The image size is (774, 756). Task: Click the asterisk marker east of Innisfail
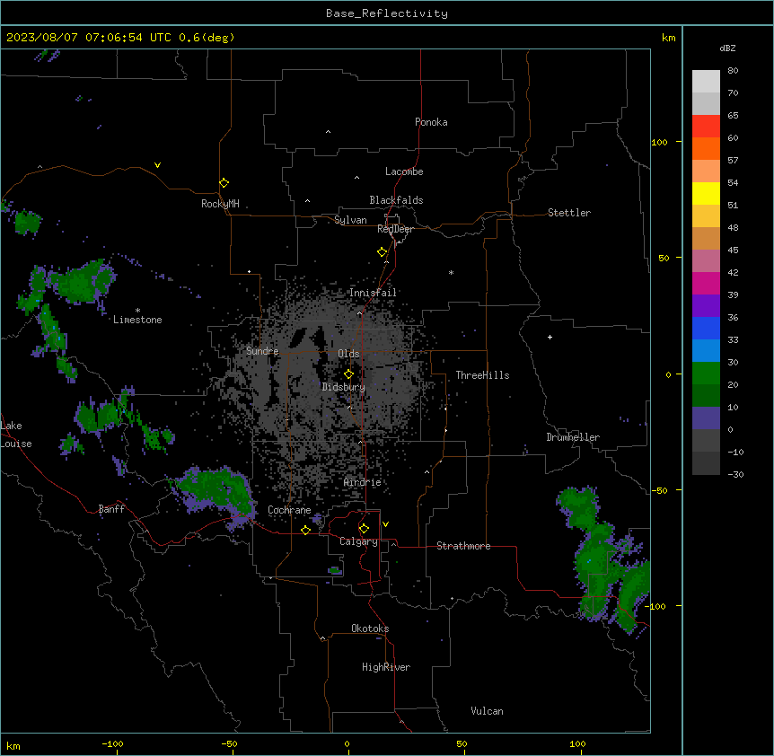click(451, 272)
